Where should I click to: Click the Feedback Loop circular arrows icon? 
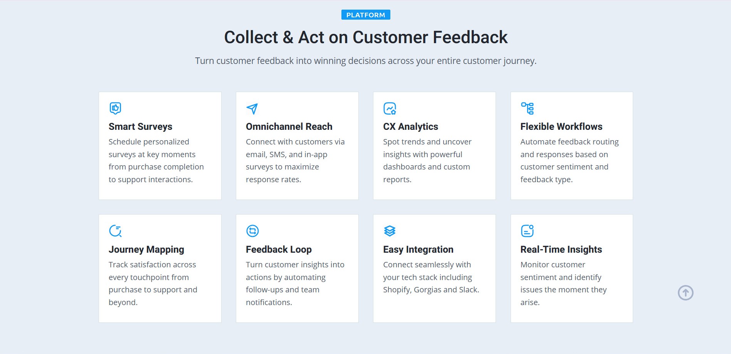252,231
